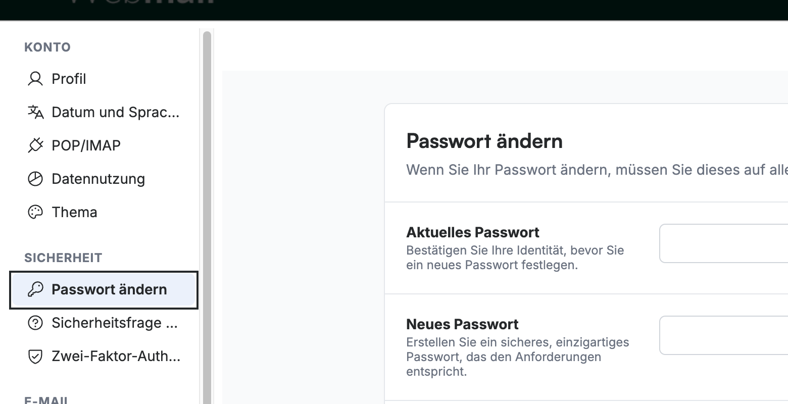Open the Profil settings page
Viewport: 788px width, 404px height.
pyautogui.click(x=104, y=79)
